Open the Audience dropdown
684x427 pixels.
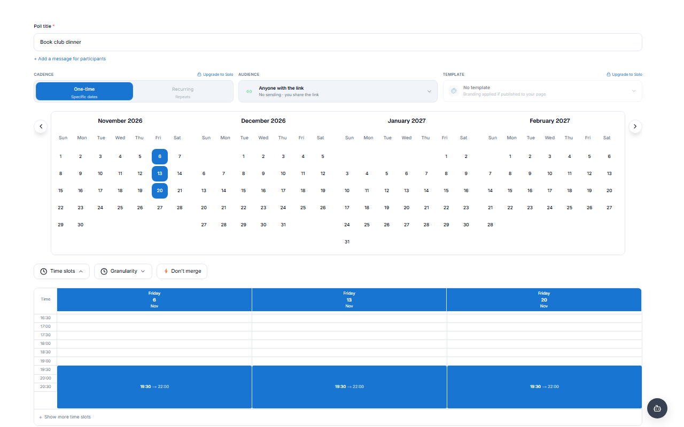(x=338, y=91)
